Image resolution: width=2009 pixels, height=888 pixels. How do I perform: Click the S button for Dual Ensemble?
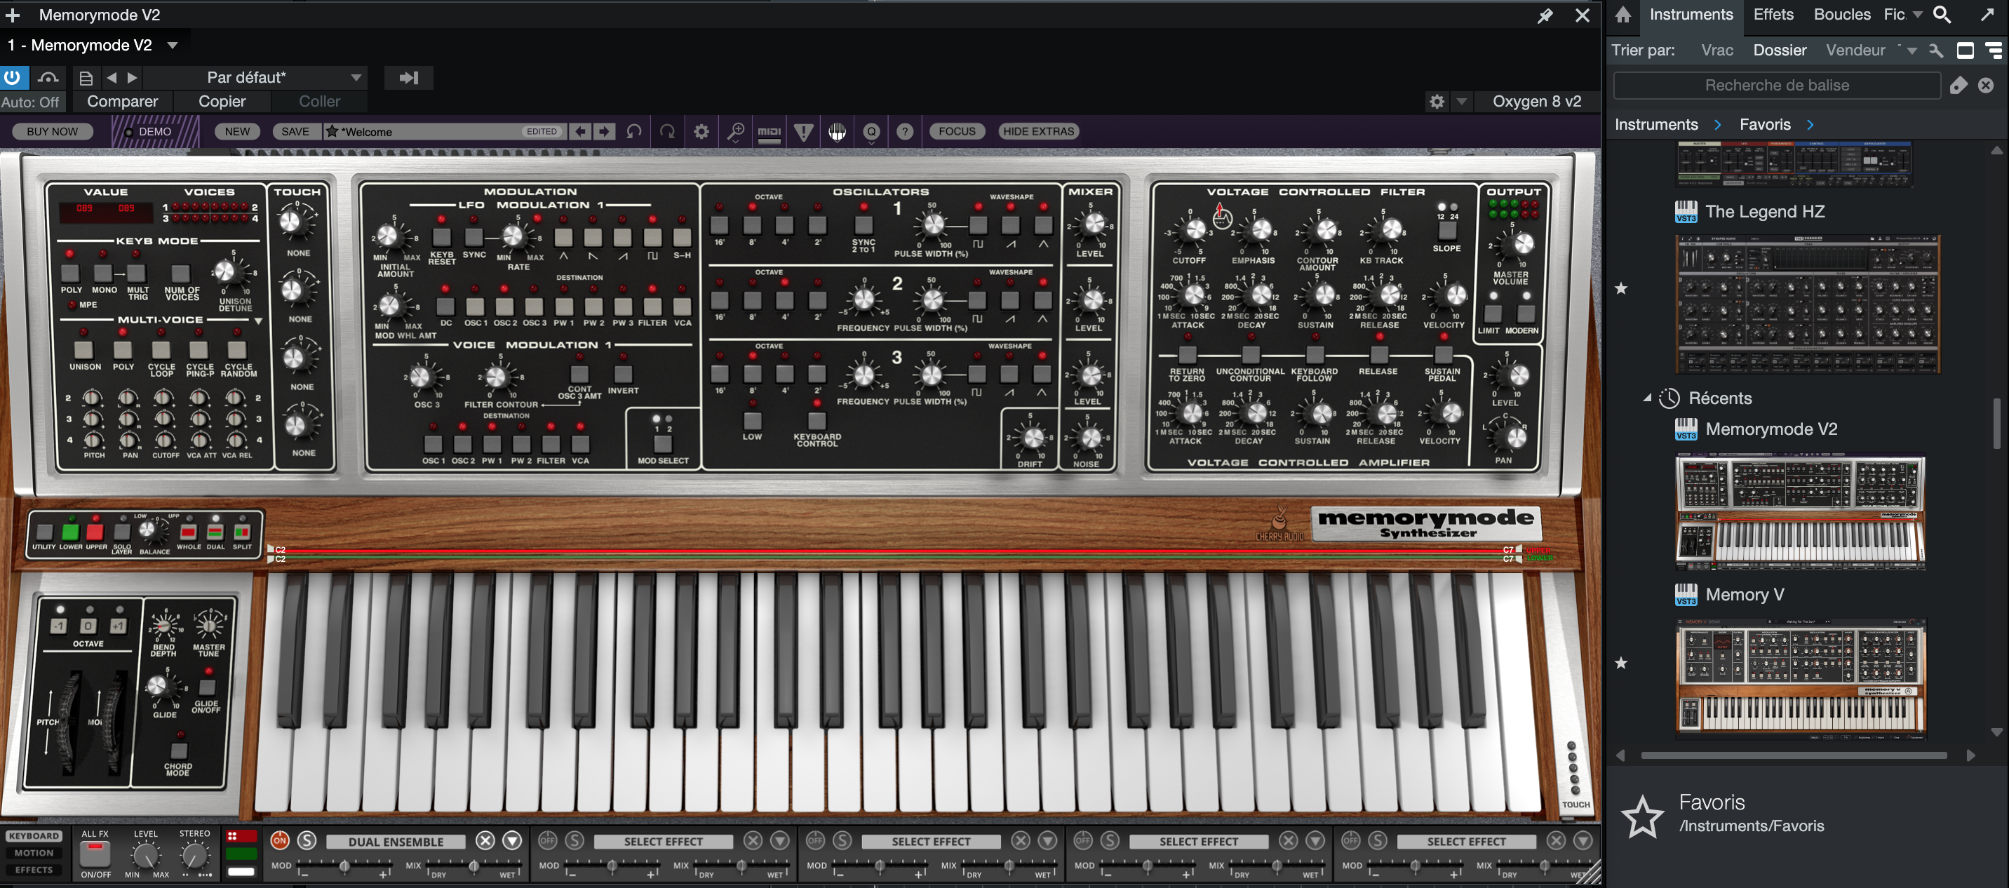(307, 840)
